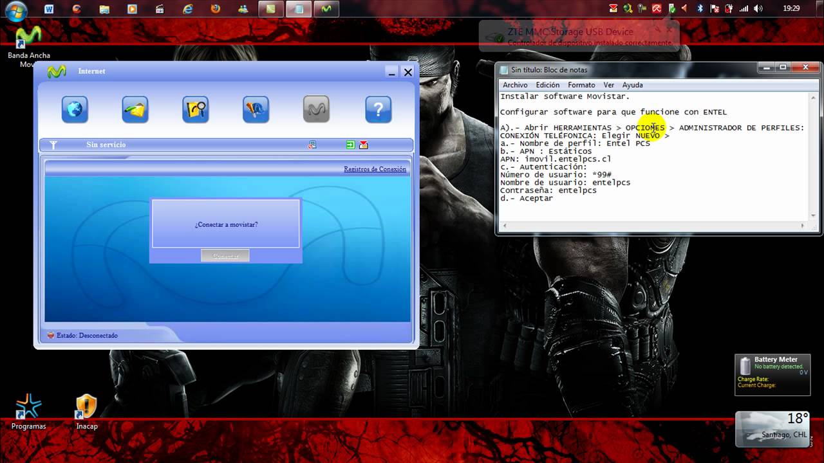The height and width of the screenshot is (463, 824).
Task: Open the Programas desktop shortcut
Action: [28, 412]
